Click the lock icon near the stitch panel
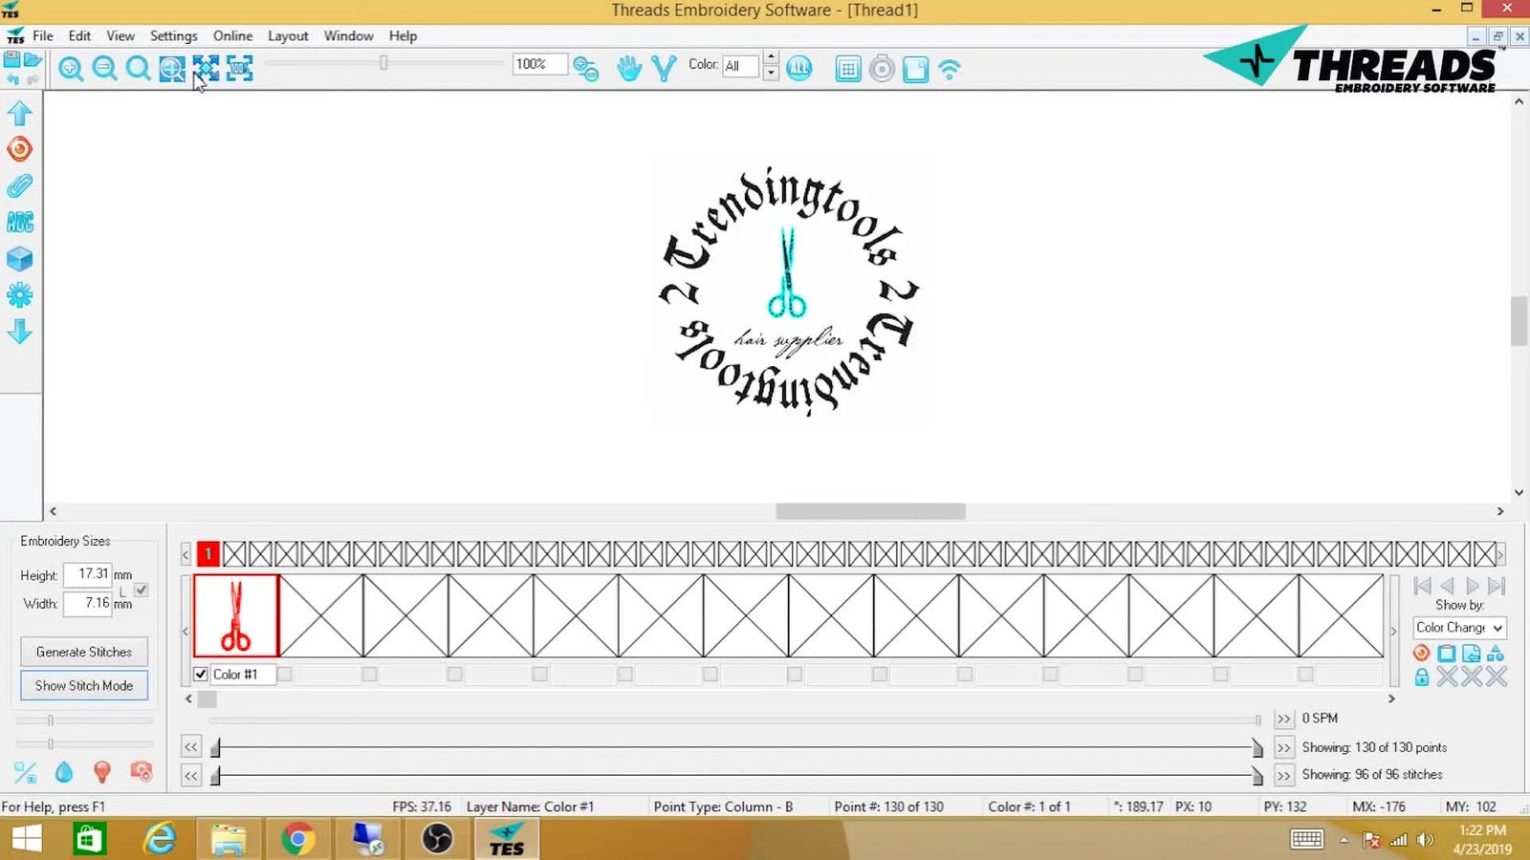Image resolution: width=1530 pixels, height=860 pixels. coord(1421,677)
